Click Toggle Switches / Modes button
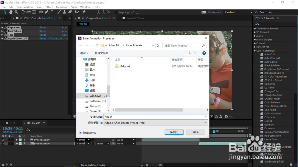298x167 pixels. pyautogui.click(x=93, y=165)
